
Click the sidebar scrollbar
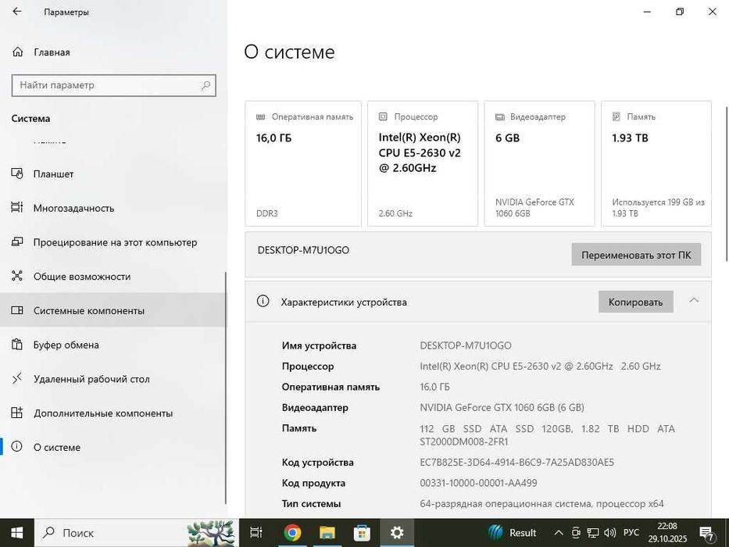226,388
